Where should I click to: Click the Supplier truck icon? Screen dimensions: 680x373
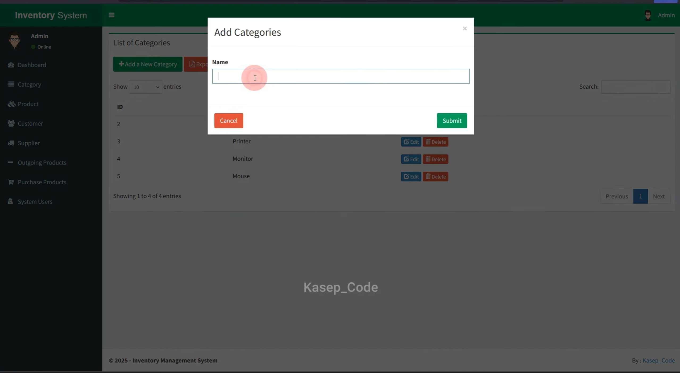click(11, 143)
